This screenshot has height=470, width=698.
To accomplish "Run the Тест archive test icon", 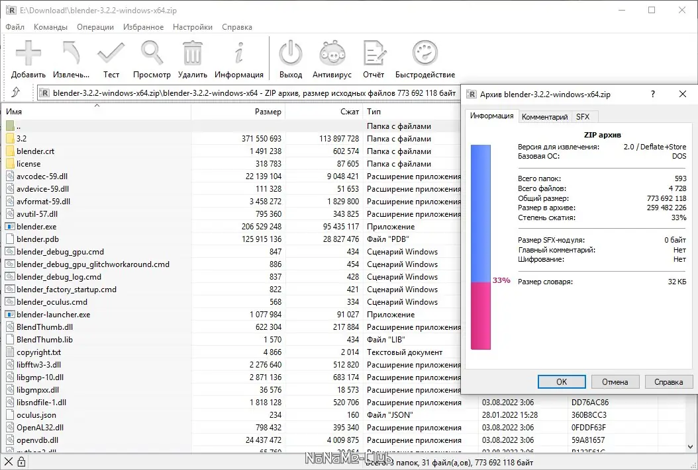I will pos(111,54).
